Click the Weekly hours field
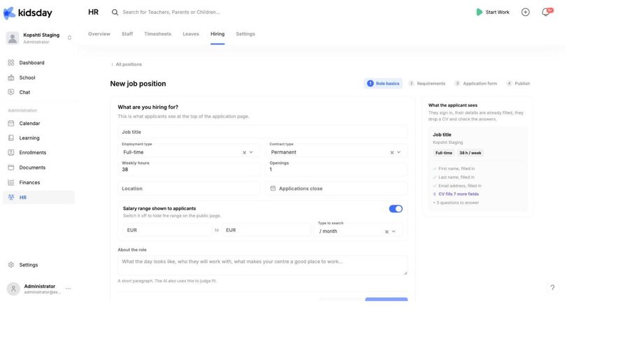 click(x=189, y=167)
